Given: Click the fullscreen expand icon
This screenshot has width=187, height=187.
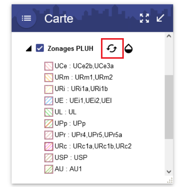Looking at the screenshot, I should 144,18.
